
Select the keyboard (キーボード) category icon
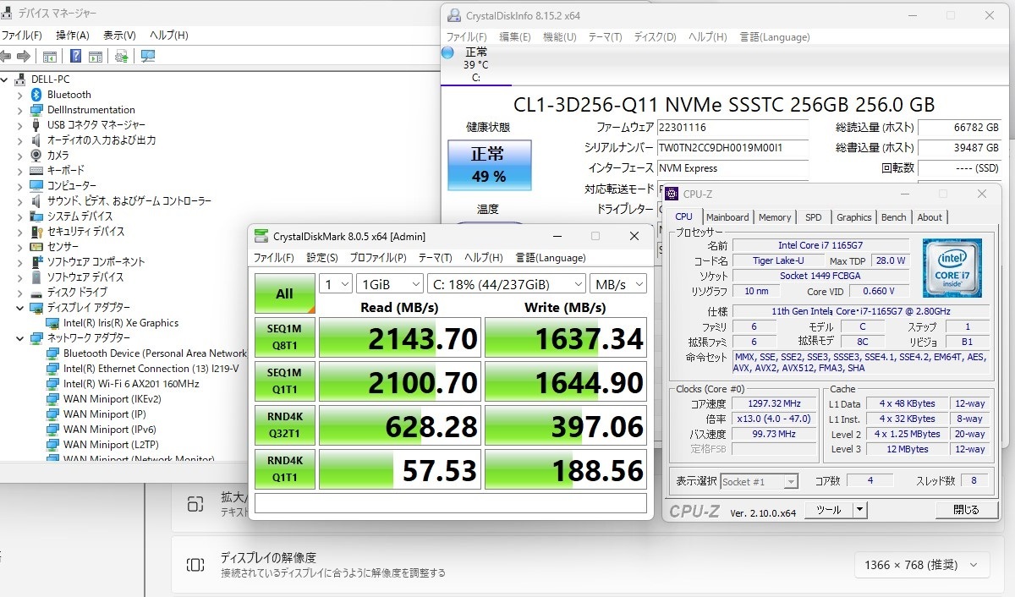36,171
